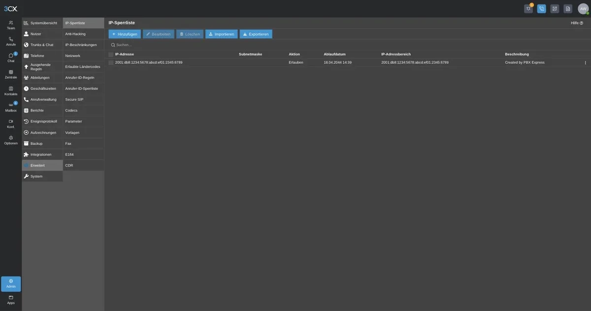Click the Suchen search field
Viewport: 591px width, 311px height.
[347, 45]
